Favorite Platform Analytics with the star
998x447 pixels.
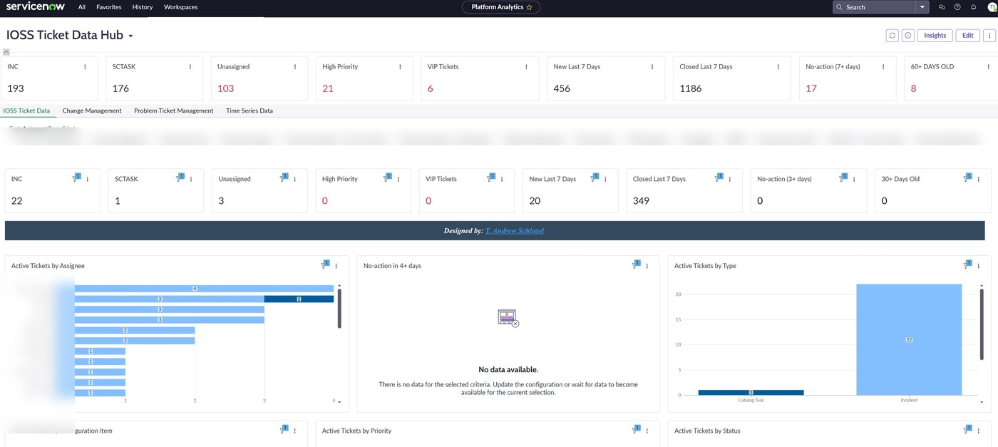click(x=529, y=7)
